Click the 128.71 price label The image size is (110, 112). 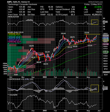pyautogui.click(x=72, y=37)
